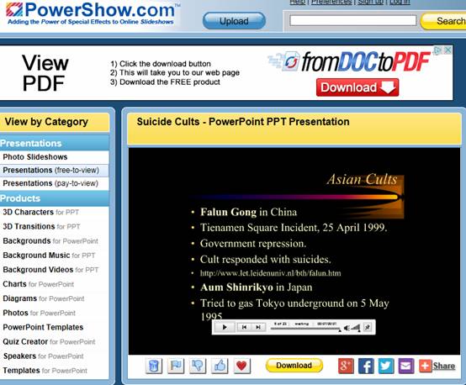Like the presentation with thumbs up

click(220, 366)
